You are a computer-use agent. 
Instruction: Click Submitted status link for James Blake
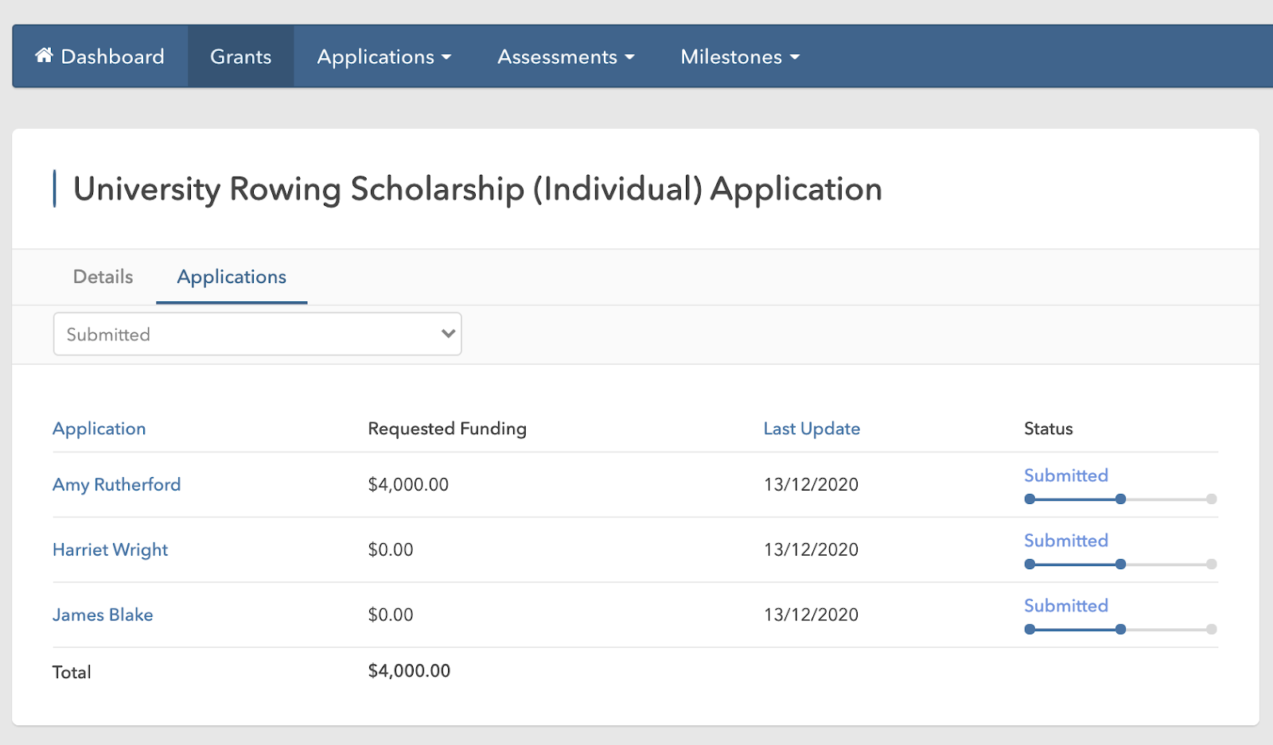click(1065, 606)
